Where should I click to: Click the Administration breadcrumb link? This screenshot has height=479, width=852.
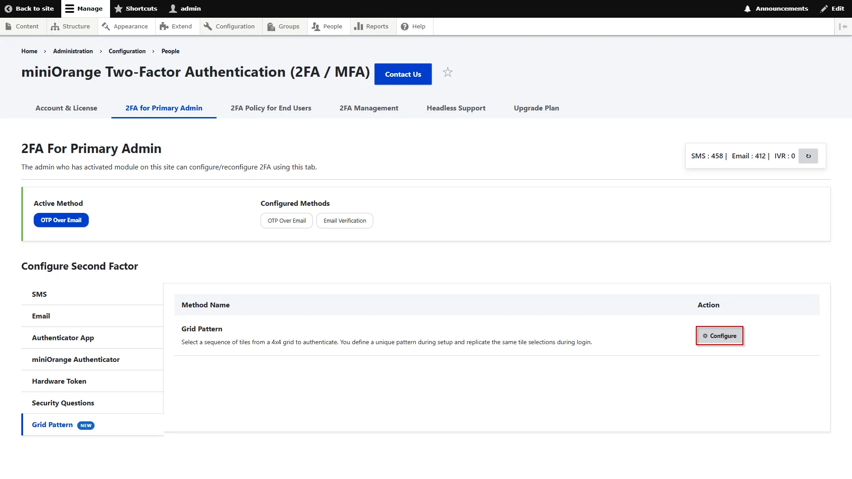pos(73,51)
